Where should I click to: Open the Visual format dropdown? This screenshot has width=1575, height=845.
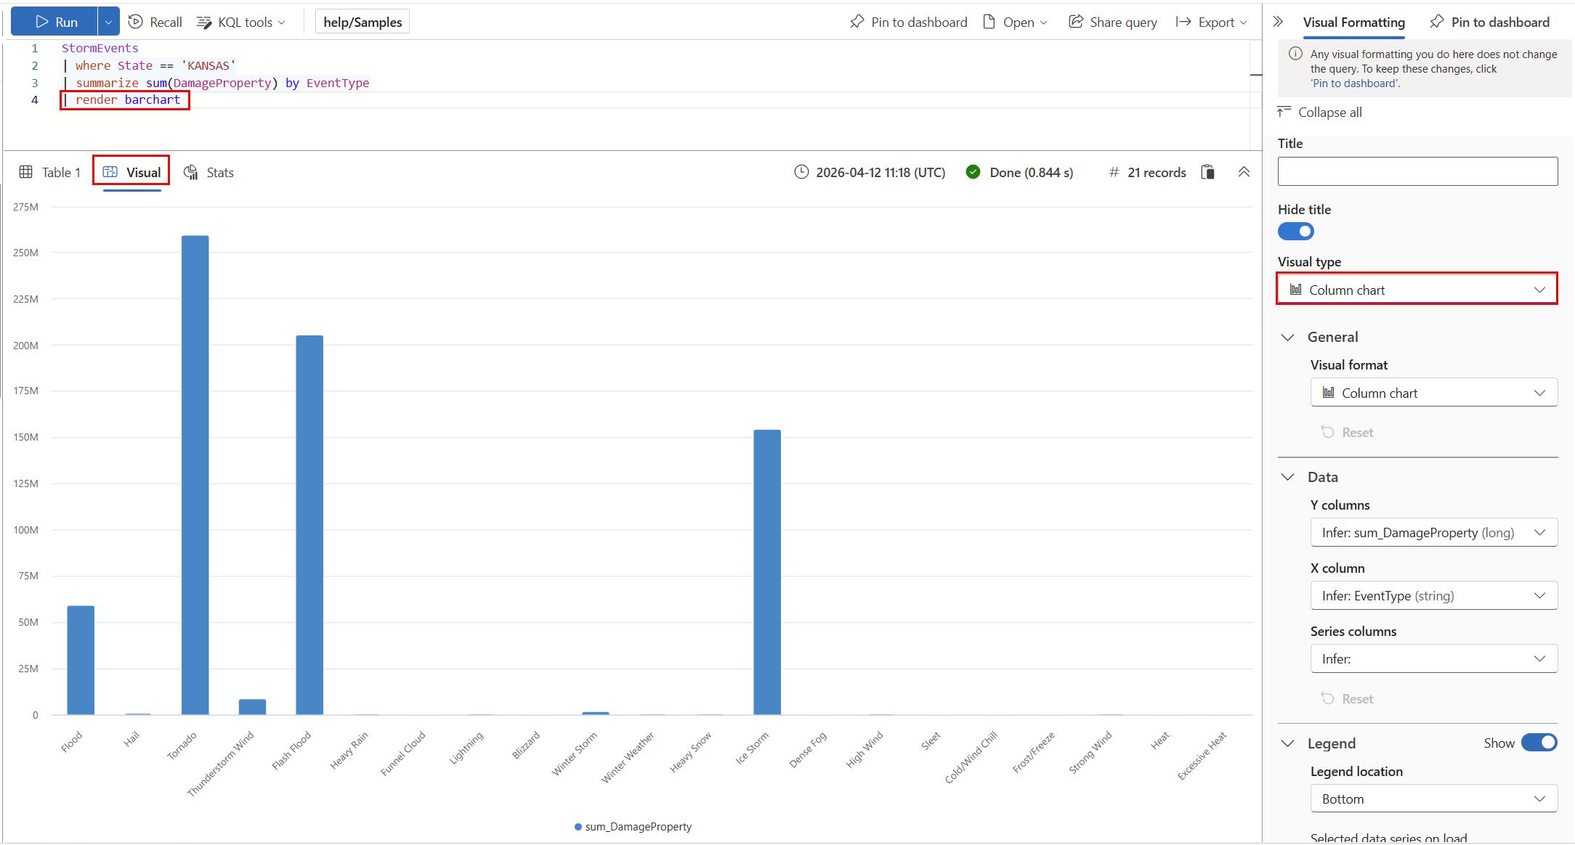1433,393
